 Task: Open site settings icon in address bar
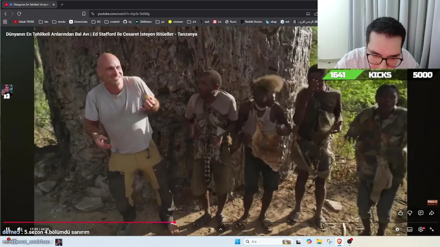93,14
